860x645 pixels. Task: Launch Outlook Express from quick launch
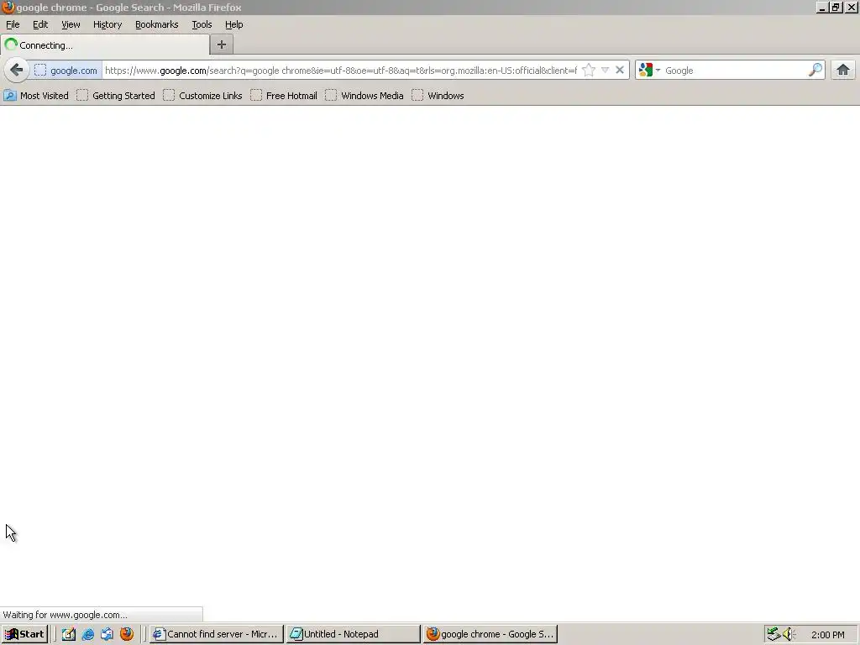coord(107,634)
